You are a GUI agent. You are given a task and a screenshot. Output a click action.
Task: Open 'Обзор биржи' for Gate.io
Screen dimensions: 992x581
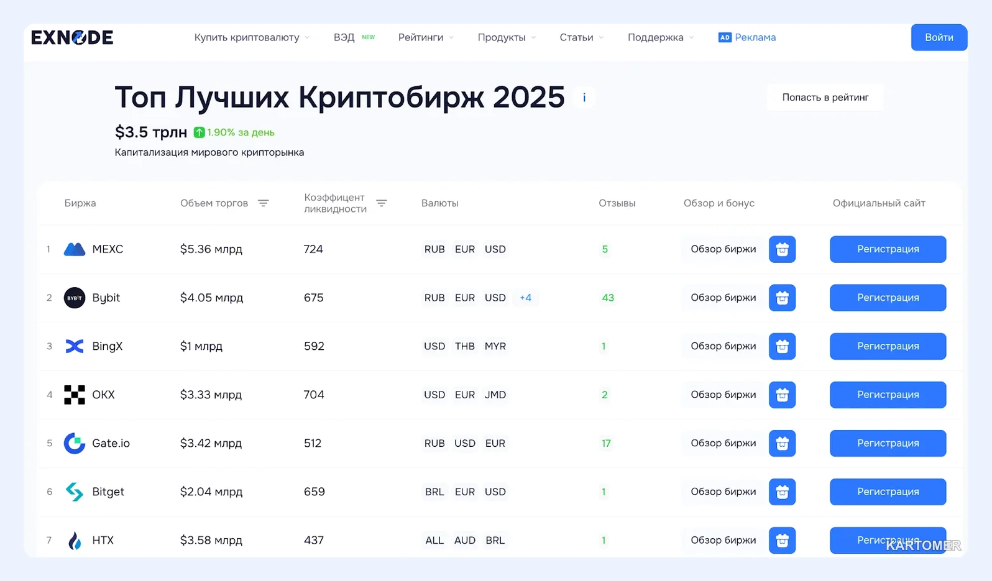(723, 443)
